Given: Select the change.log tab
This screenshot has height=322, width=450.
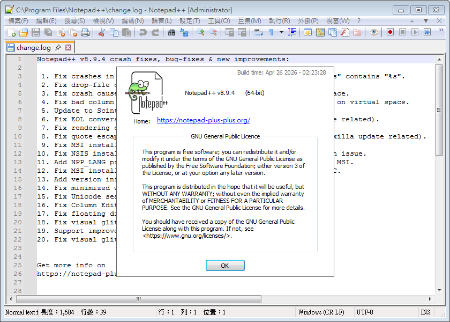Looking at the screenshot, I should tap(34, 47).
